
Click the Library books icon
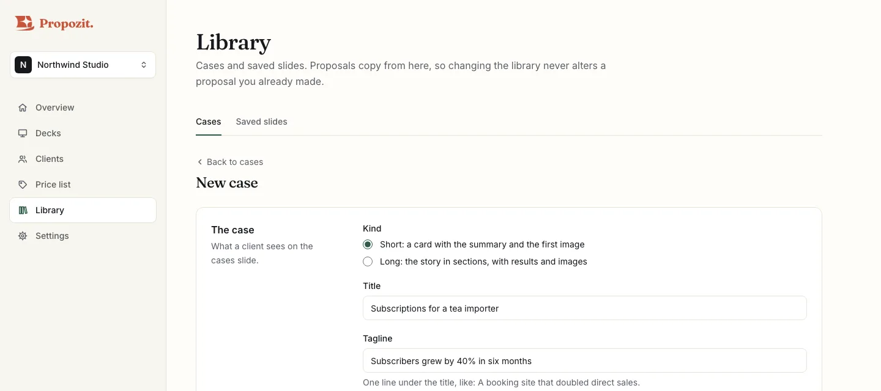tap(23, 210)
